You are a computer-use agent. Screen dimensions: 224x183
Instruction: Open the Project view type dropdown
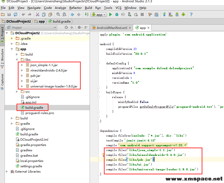(55, 28)
